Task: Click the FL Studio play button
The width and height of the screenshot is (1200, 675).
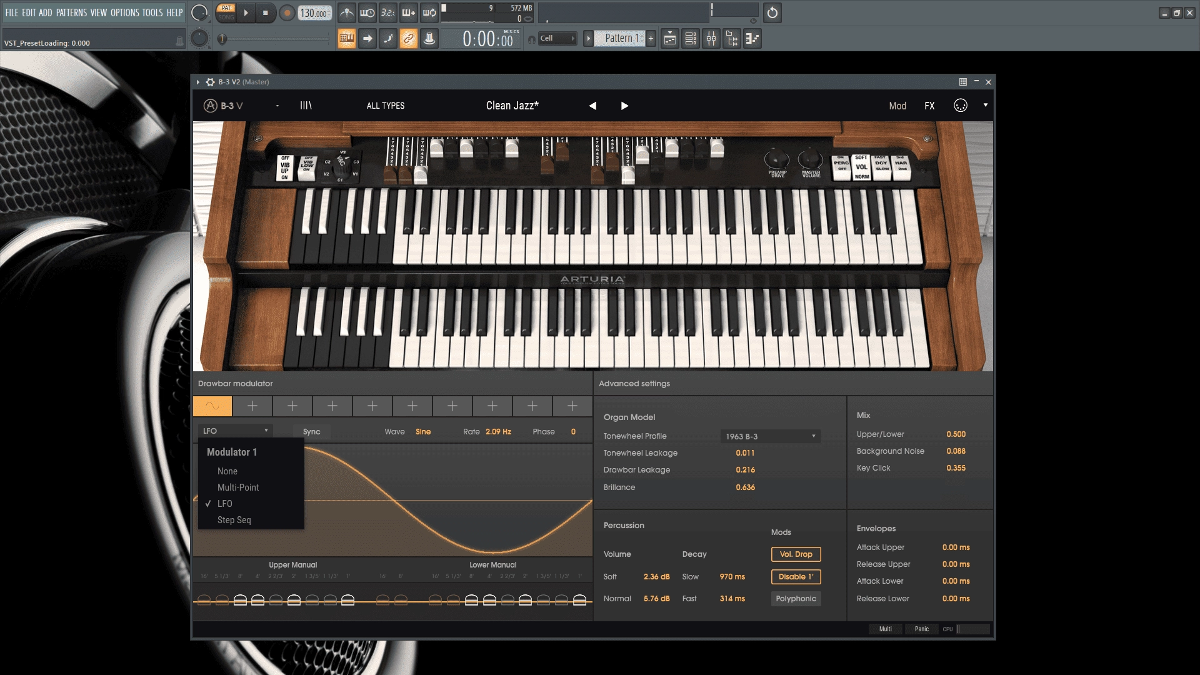Action: pos(246,12)
